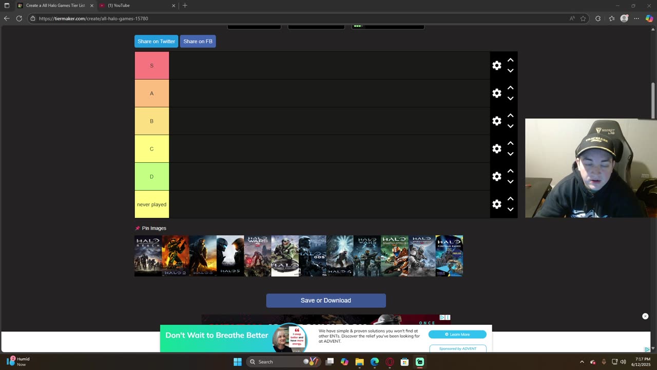Open settings gear for B tier row
This screenshot has width=657, height=370.
(496, 121)
